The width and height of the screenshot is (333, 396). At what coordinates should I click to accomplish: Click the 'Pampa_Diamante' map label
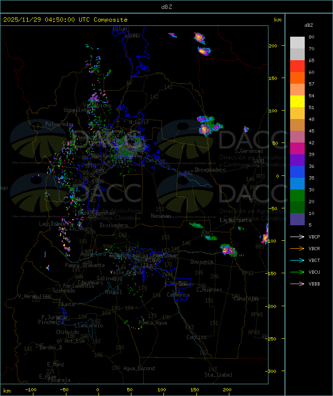(x=85, y=265)
